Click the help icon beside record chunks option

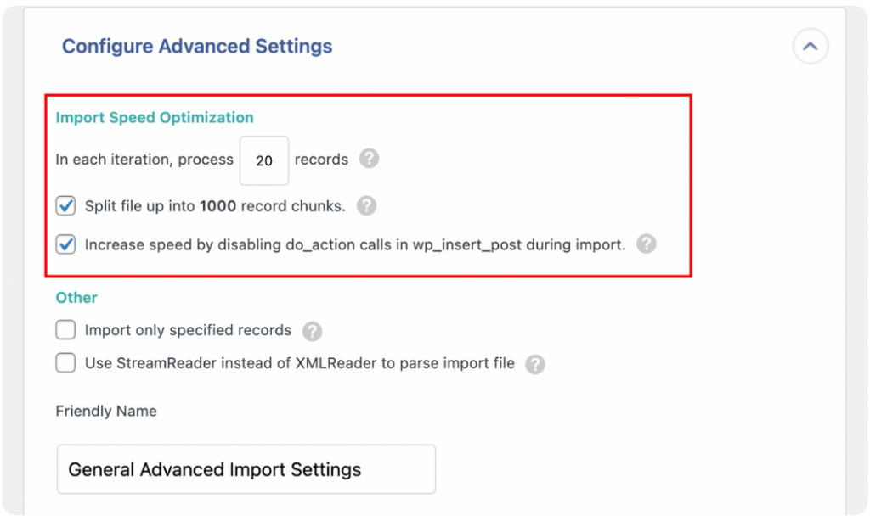(x=365, y=205)
